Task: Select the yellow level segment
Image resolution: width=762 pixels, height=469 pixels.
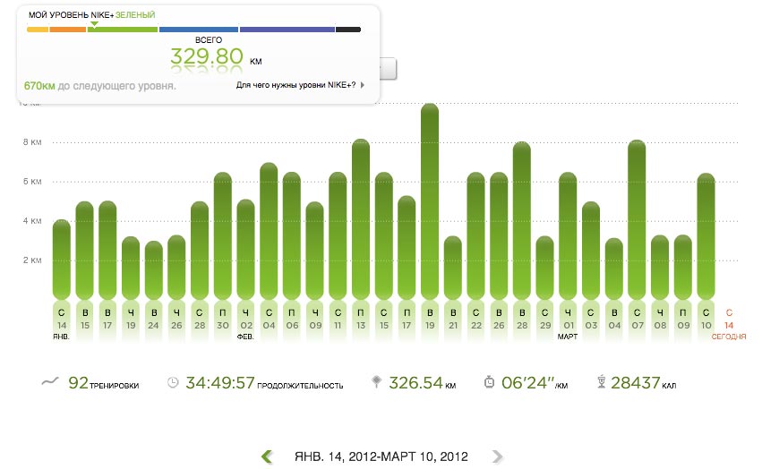Action: pyautogui.click(x=38, y=30)
